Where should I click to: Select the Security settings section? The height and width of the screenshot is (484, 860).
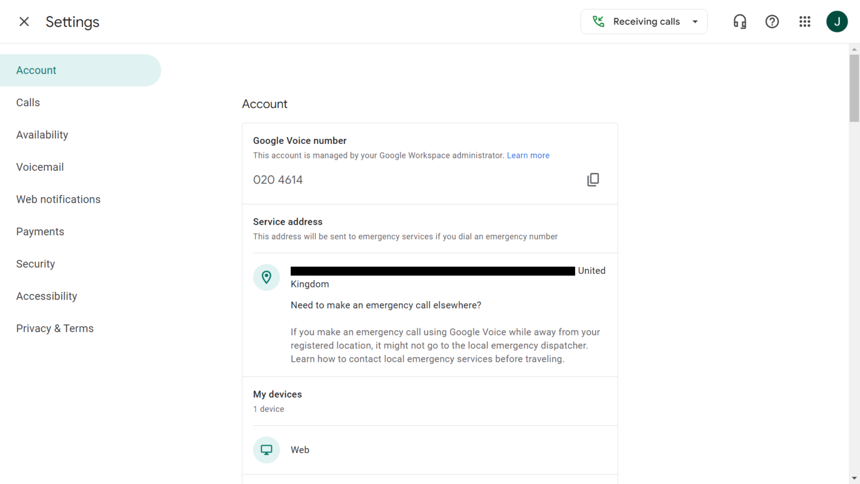(x=35, y=264)
